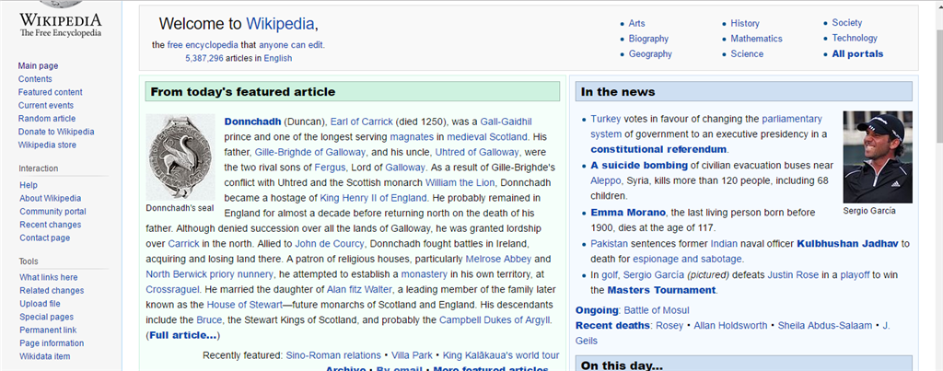Open Current events sidebar link
Viewport: 943px width, 371px height.
pyautogui.click(x=46, y=106)
